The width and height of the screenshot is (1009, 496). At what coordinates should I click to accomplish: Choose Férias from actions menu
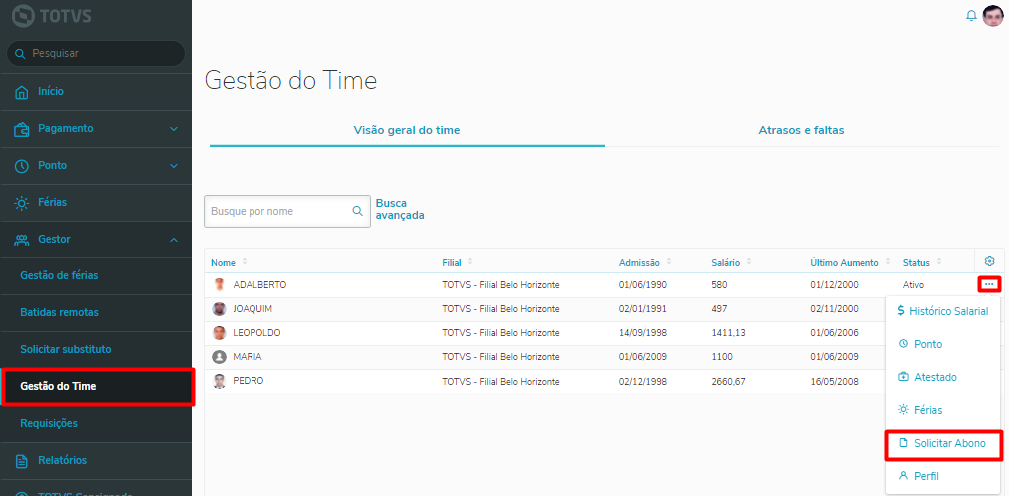click(919, 410)
